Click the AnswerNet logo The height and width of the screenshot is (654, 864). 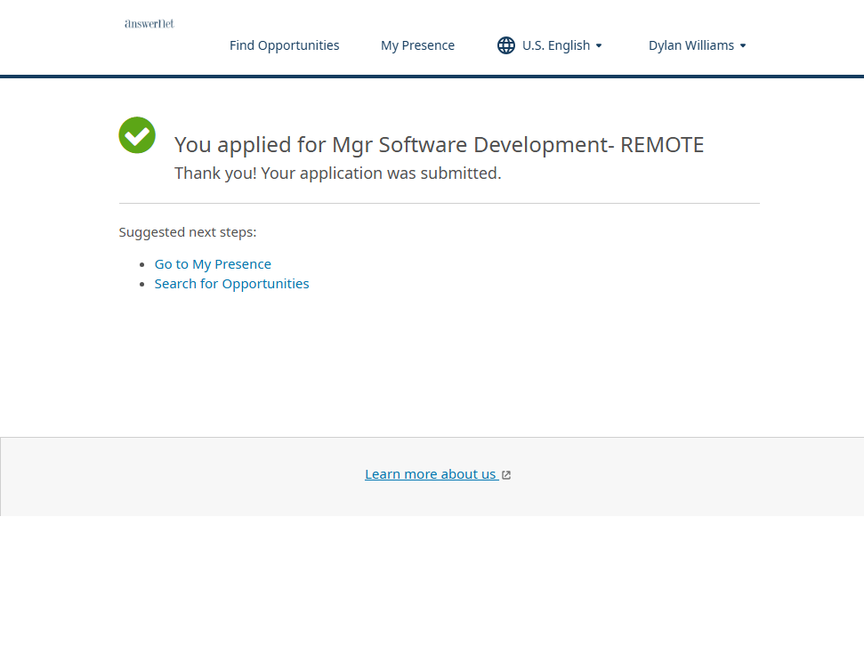click(149, 23)
